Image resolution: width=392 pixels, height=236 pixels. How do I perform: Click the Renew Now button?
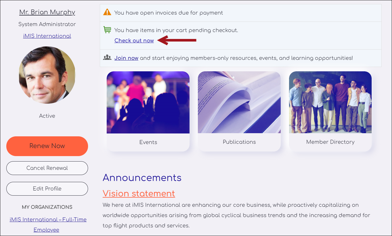coord(47,146)
